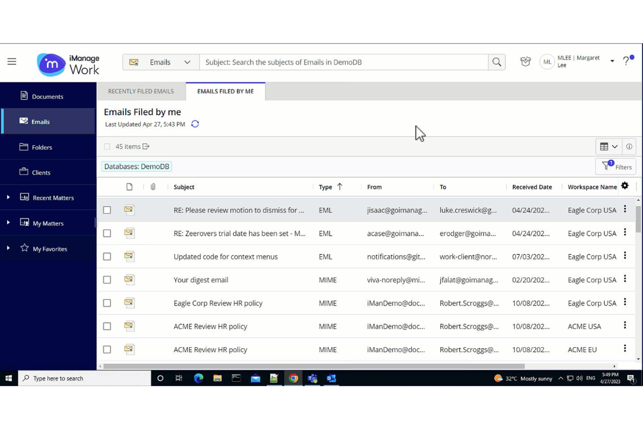Switch to the Recently Filed Emails tab
Image resolution: width=643 pixels, height=429 pixels.
pos(141,91)
